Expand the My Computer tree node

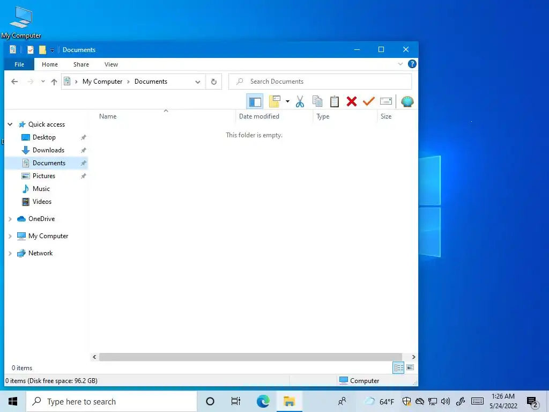pos(10,236)
